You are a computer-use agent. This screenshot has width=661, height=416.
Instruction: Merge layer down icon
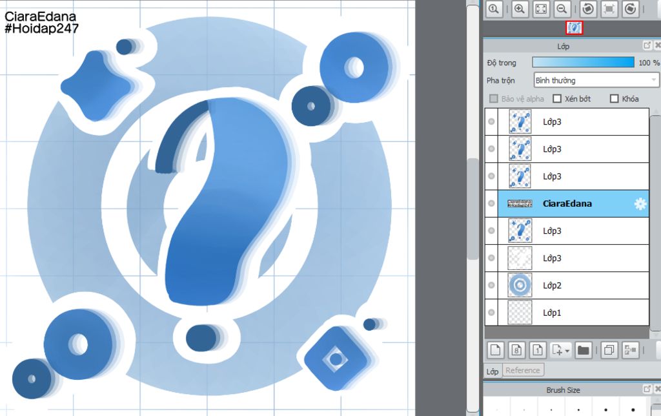[630, 349]
